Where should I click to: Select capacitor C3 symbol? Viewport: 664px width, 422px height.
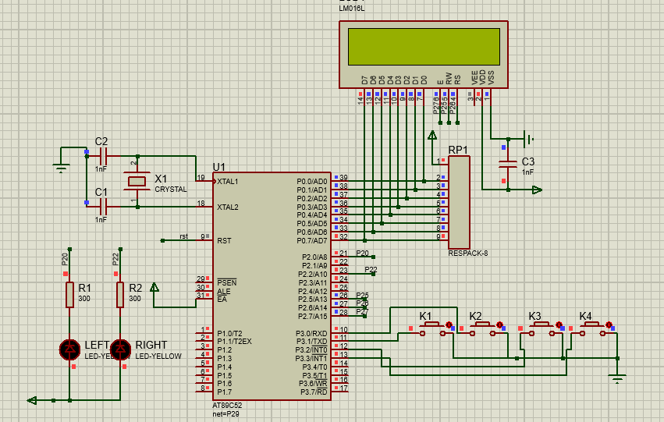[508, 165]
